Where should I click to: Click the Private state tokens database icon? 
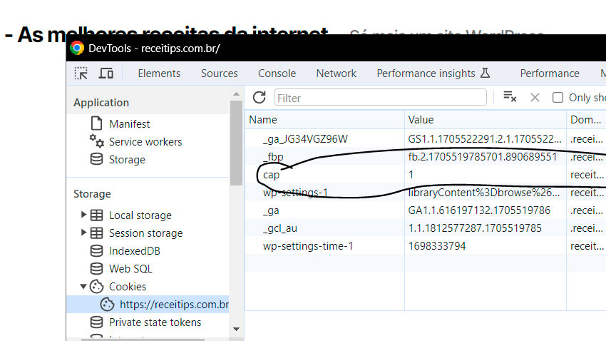(x=96, y=322)
